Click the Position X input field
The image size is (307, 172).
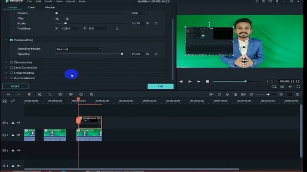(x=70, y=29)
